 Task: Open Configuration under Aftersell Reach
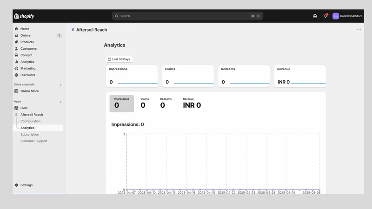pyautogui.click(x=30, y=121)
